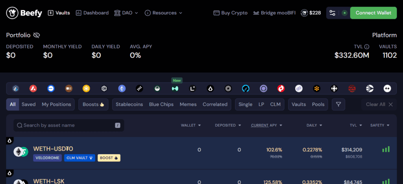Toggle the Vaults filter next to Pools
403x184 pixels.
tap(299, 105)
